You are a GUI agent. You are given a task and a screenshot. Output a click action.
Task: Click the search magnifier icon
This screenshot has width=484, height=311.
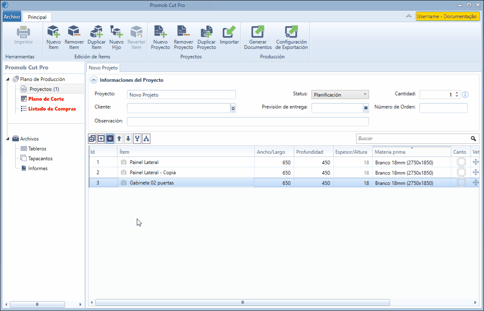pyautogui.click(x=473, y=138)
